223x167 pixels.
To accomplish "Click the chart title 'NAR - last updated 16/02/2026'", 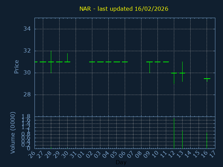I will 124,9.
